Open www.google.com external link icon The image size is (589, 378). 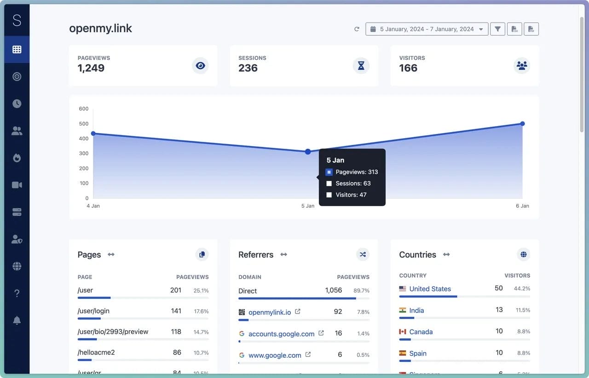click(x=308, y=355)
